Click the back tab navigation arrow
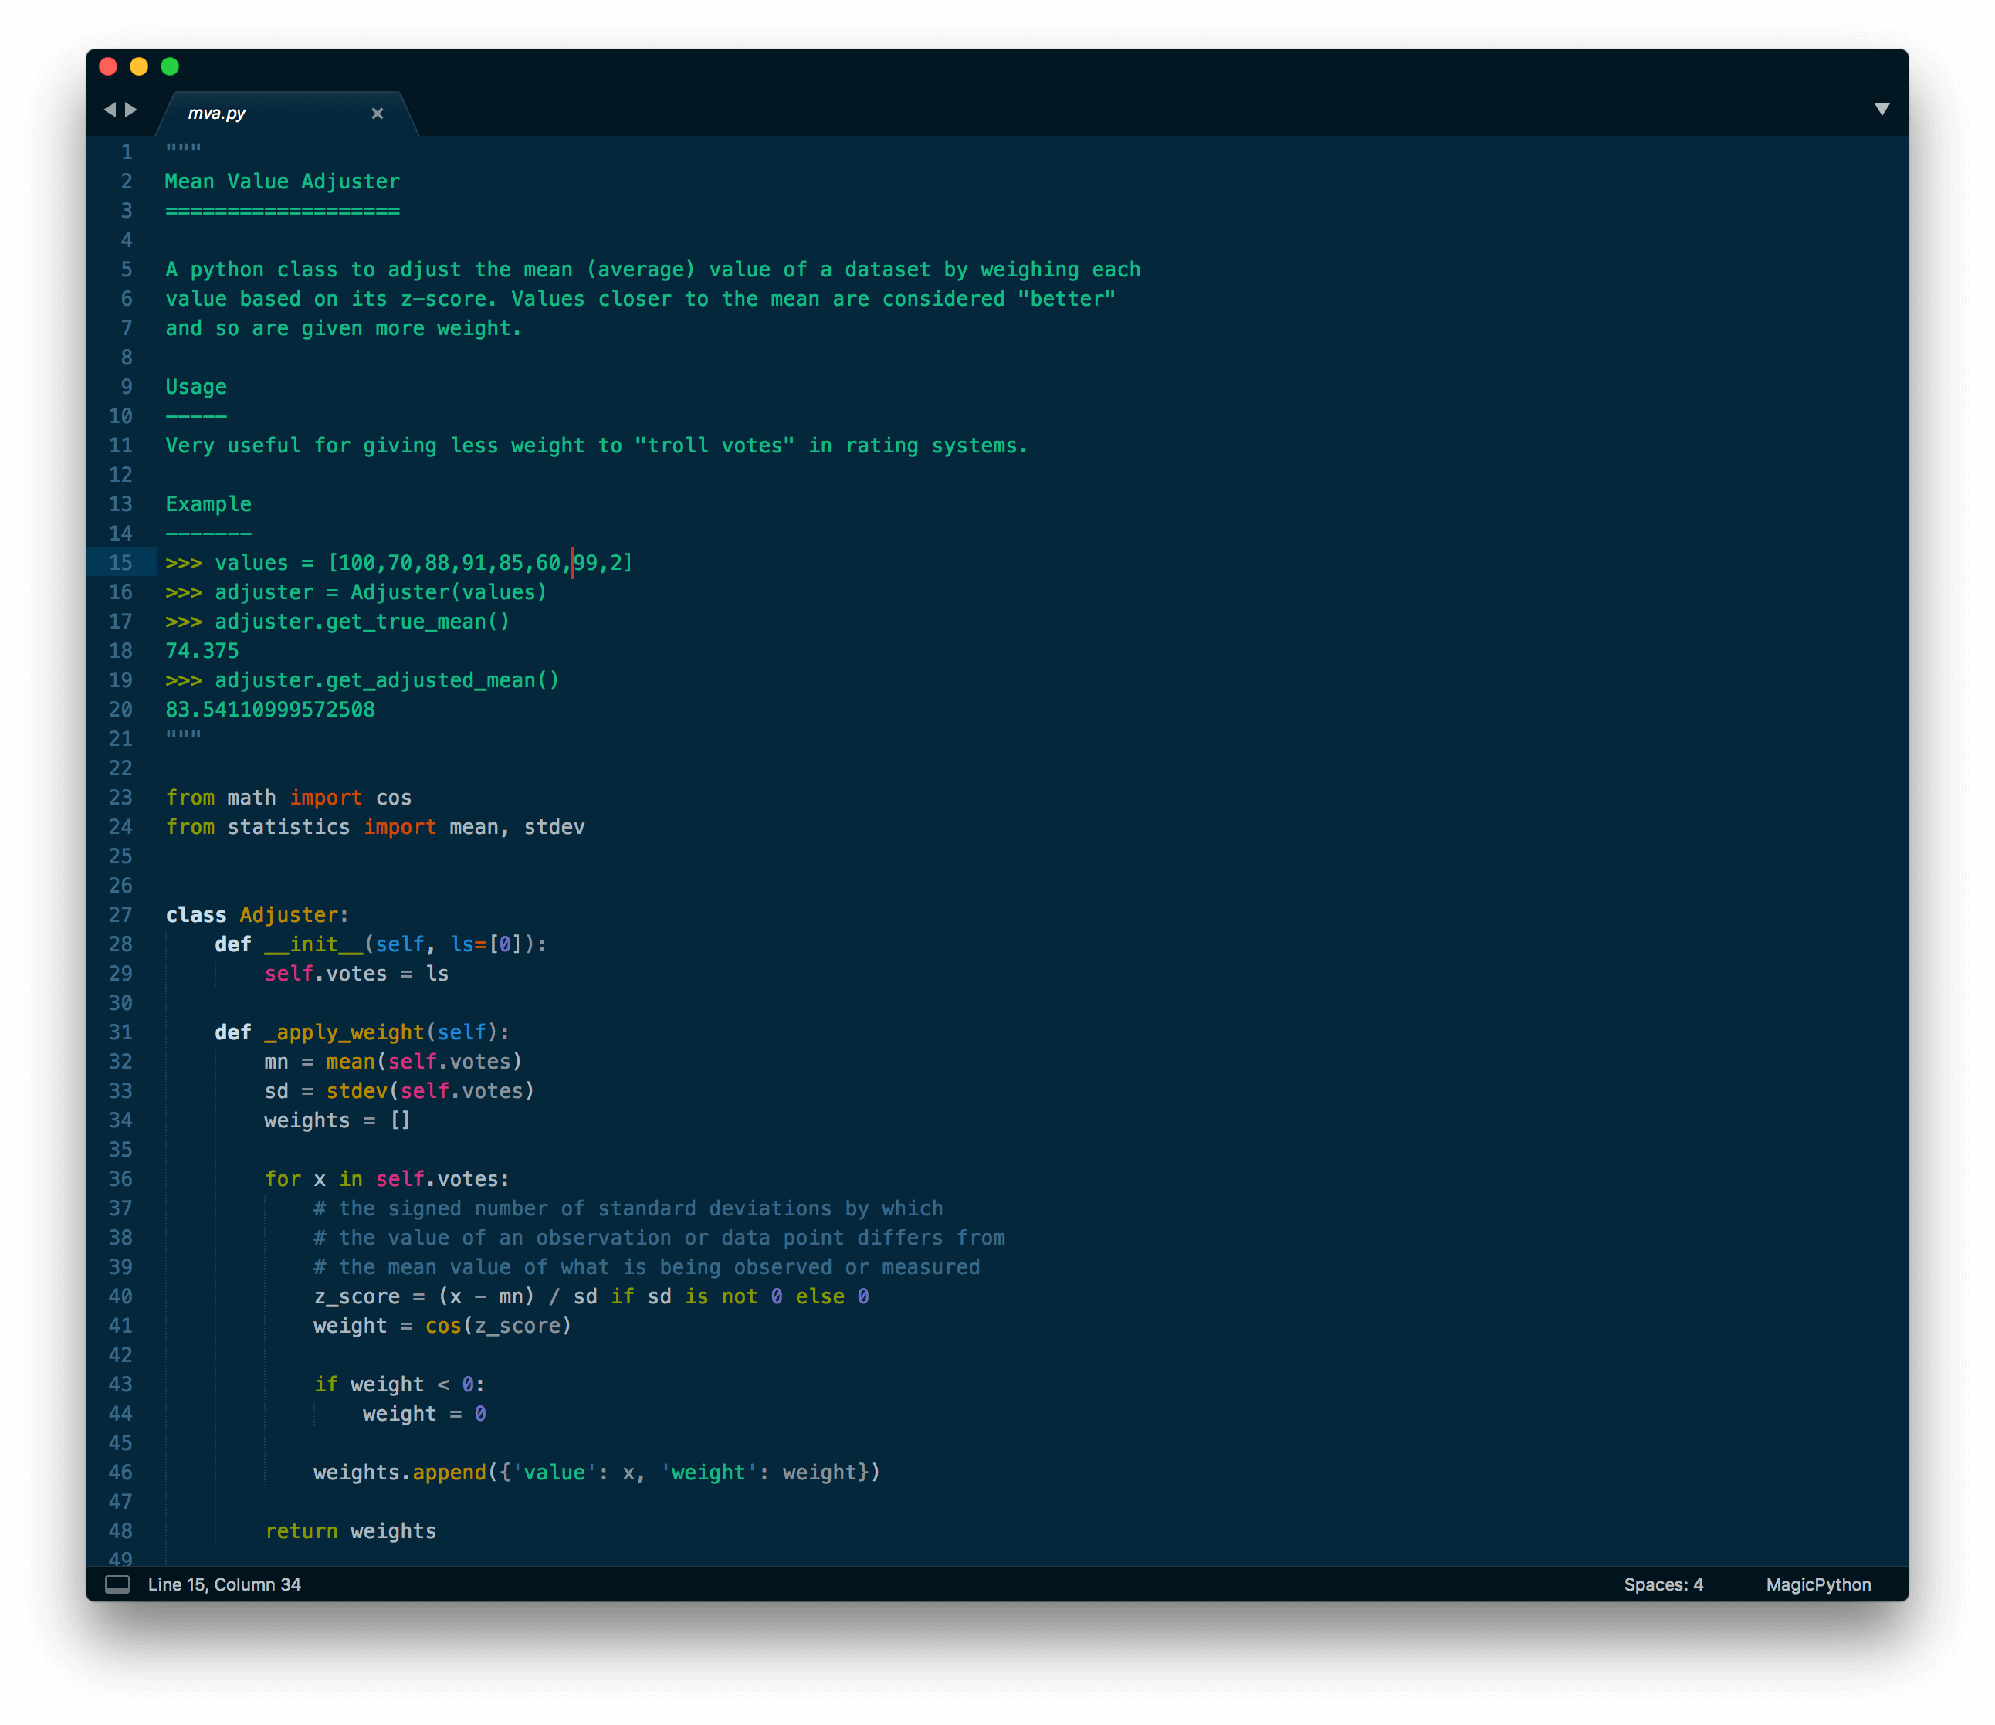Viewport: 1995px width, 1725px height. 110,110
